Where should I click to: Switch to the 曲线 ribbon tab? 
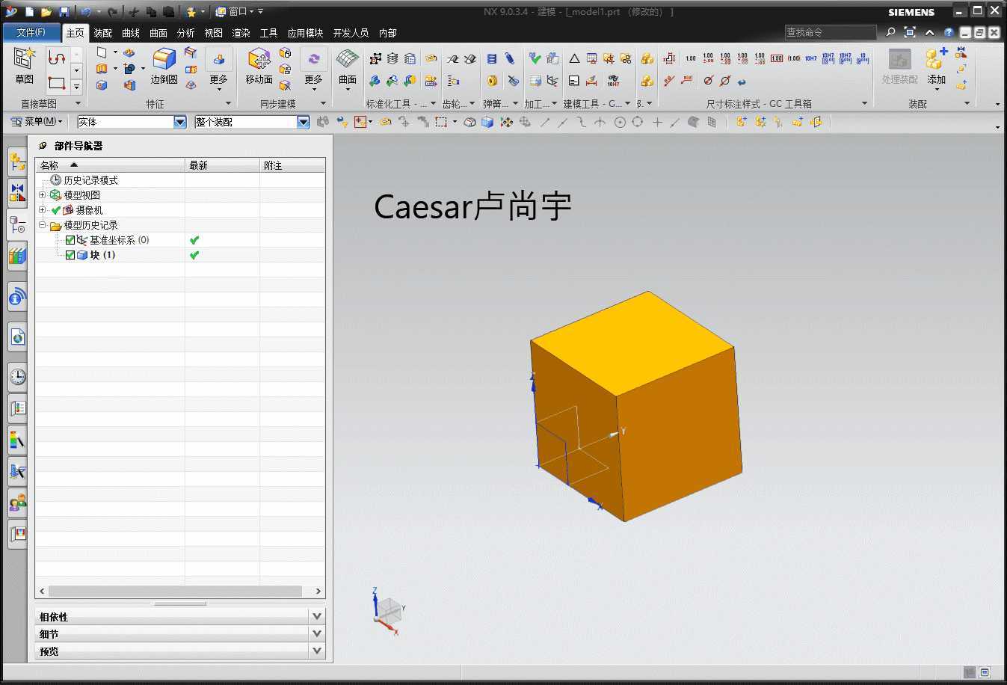coord(131,33)
